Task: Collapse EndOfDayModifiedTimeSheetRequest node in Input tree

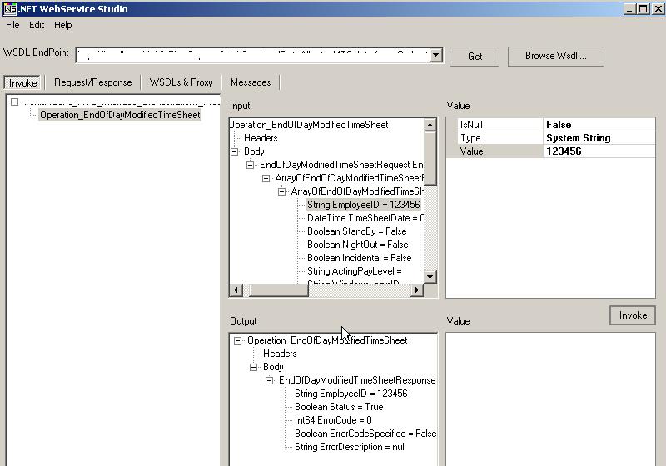Action: click(251, 165)
